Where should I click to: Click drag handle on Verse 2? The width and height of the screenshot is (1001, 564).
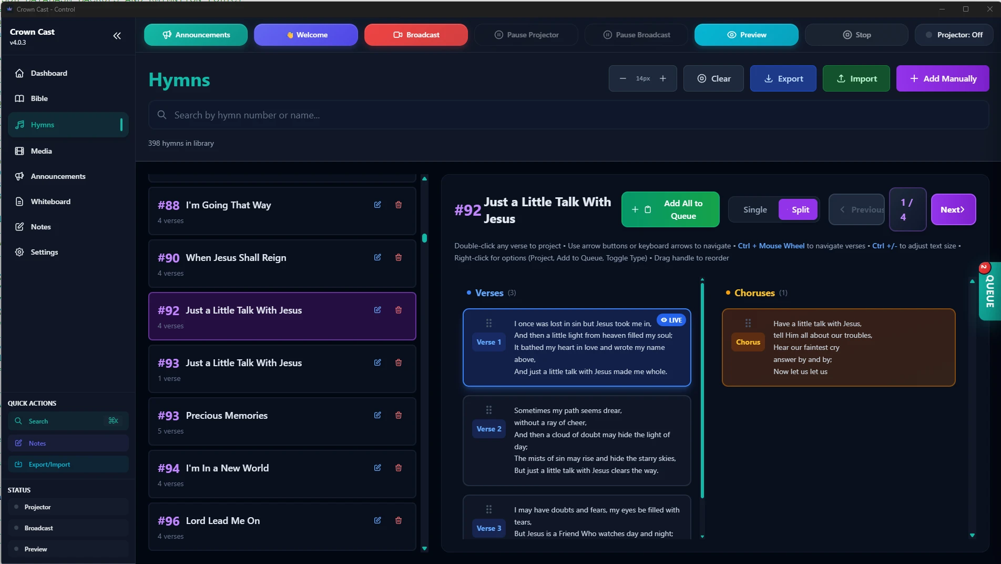click(489, 410)
